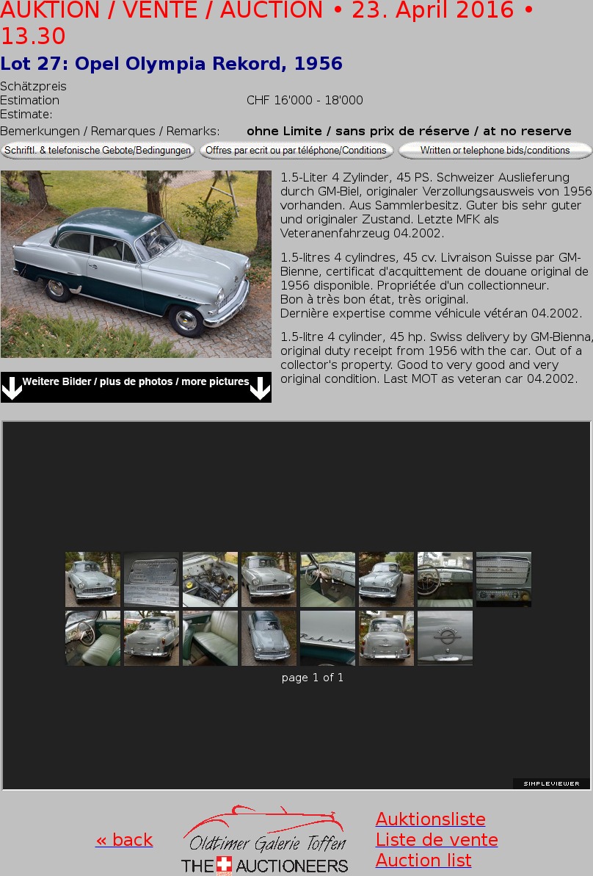Open sixth top-row thumbnail of car
Image resolution: width=593 pixels, height=876 pixels.
click(387, 579)
